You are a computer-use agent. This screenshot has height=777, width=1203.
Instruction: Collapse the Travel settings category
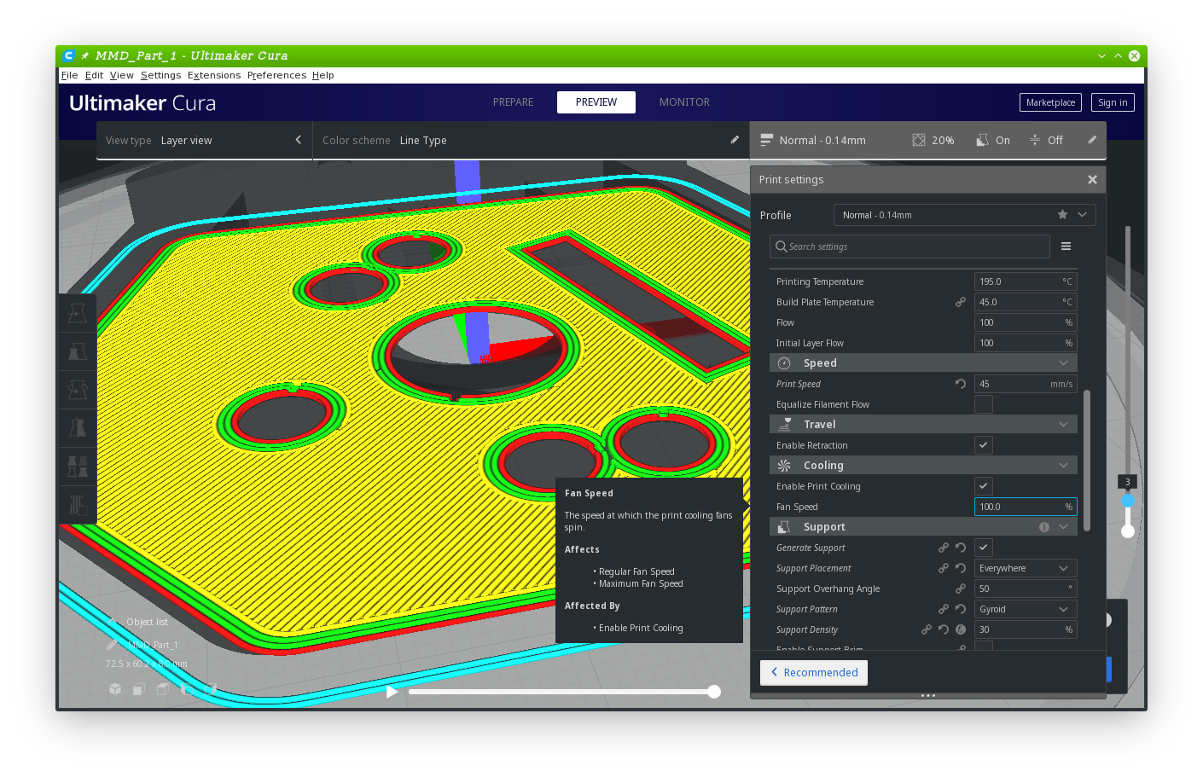pyautogui.click(x=923, y=425)
